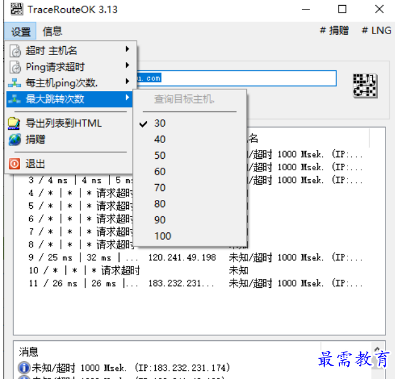This screenshot has height=379, width=395.
Task: Click the clock icon beside 超时 主机名
Action: (x=16, y=51)
